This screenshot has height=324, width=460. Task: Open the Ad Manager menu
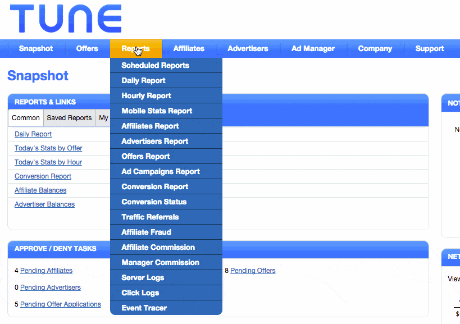(x=313, y=49)
